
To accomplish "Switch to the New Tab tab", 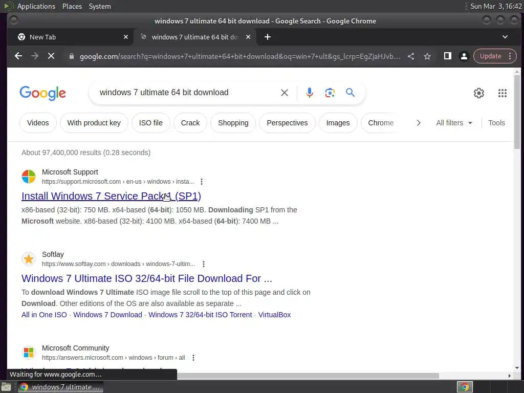I will click(x=70, y=37).
